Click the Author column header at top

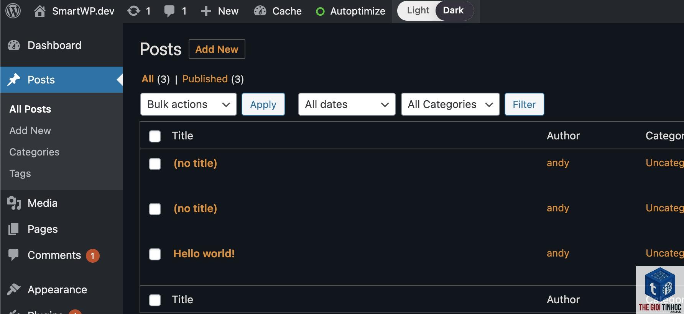tap(563, 136)
